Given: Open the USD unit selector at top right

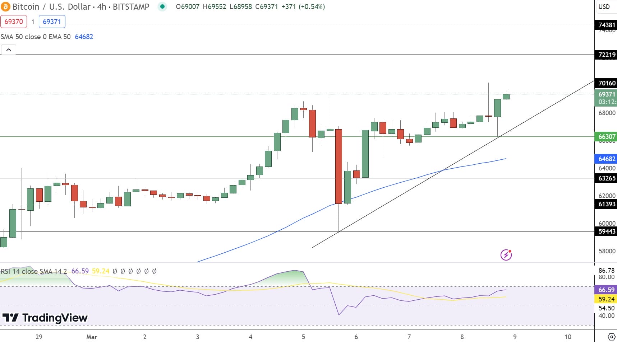Looking at the screenshot, I should [x=605, y=6].
